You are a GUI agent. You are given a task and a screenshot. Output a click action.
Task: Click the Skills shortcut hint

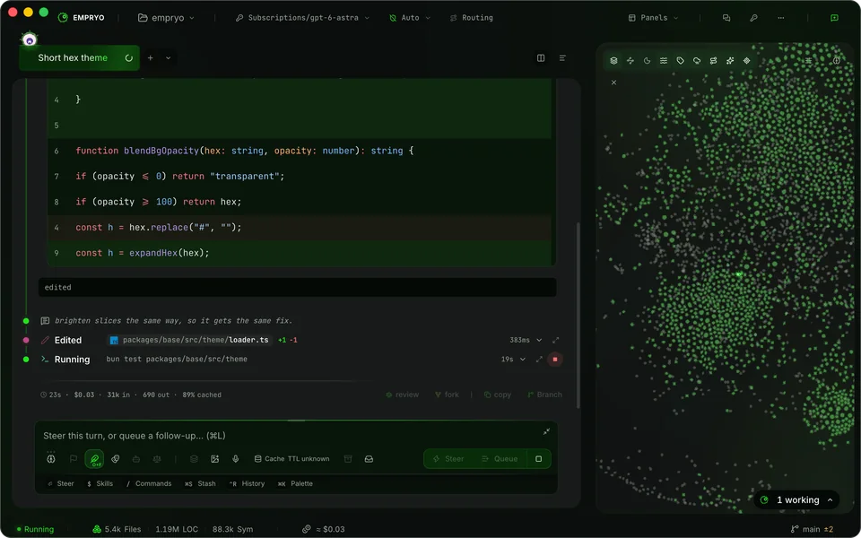(x=100, y=483)
